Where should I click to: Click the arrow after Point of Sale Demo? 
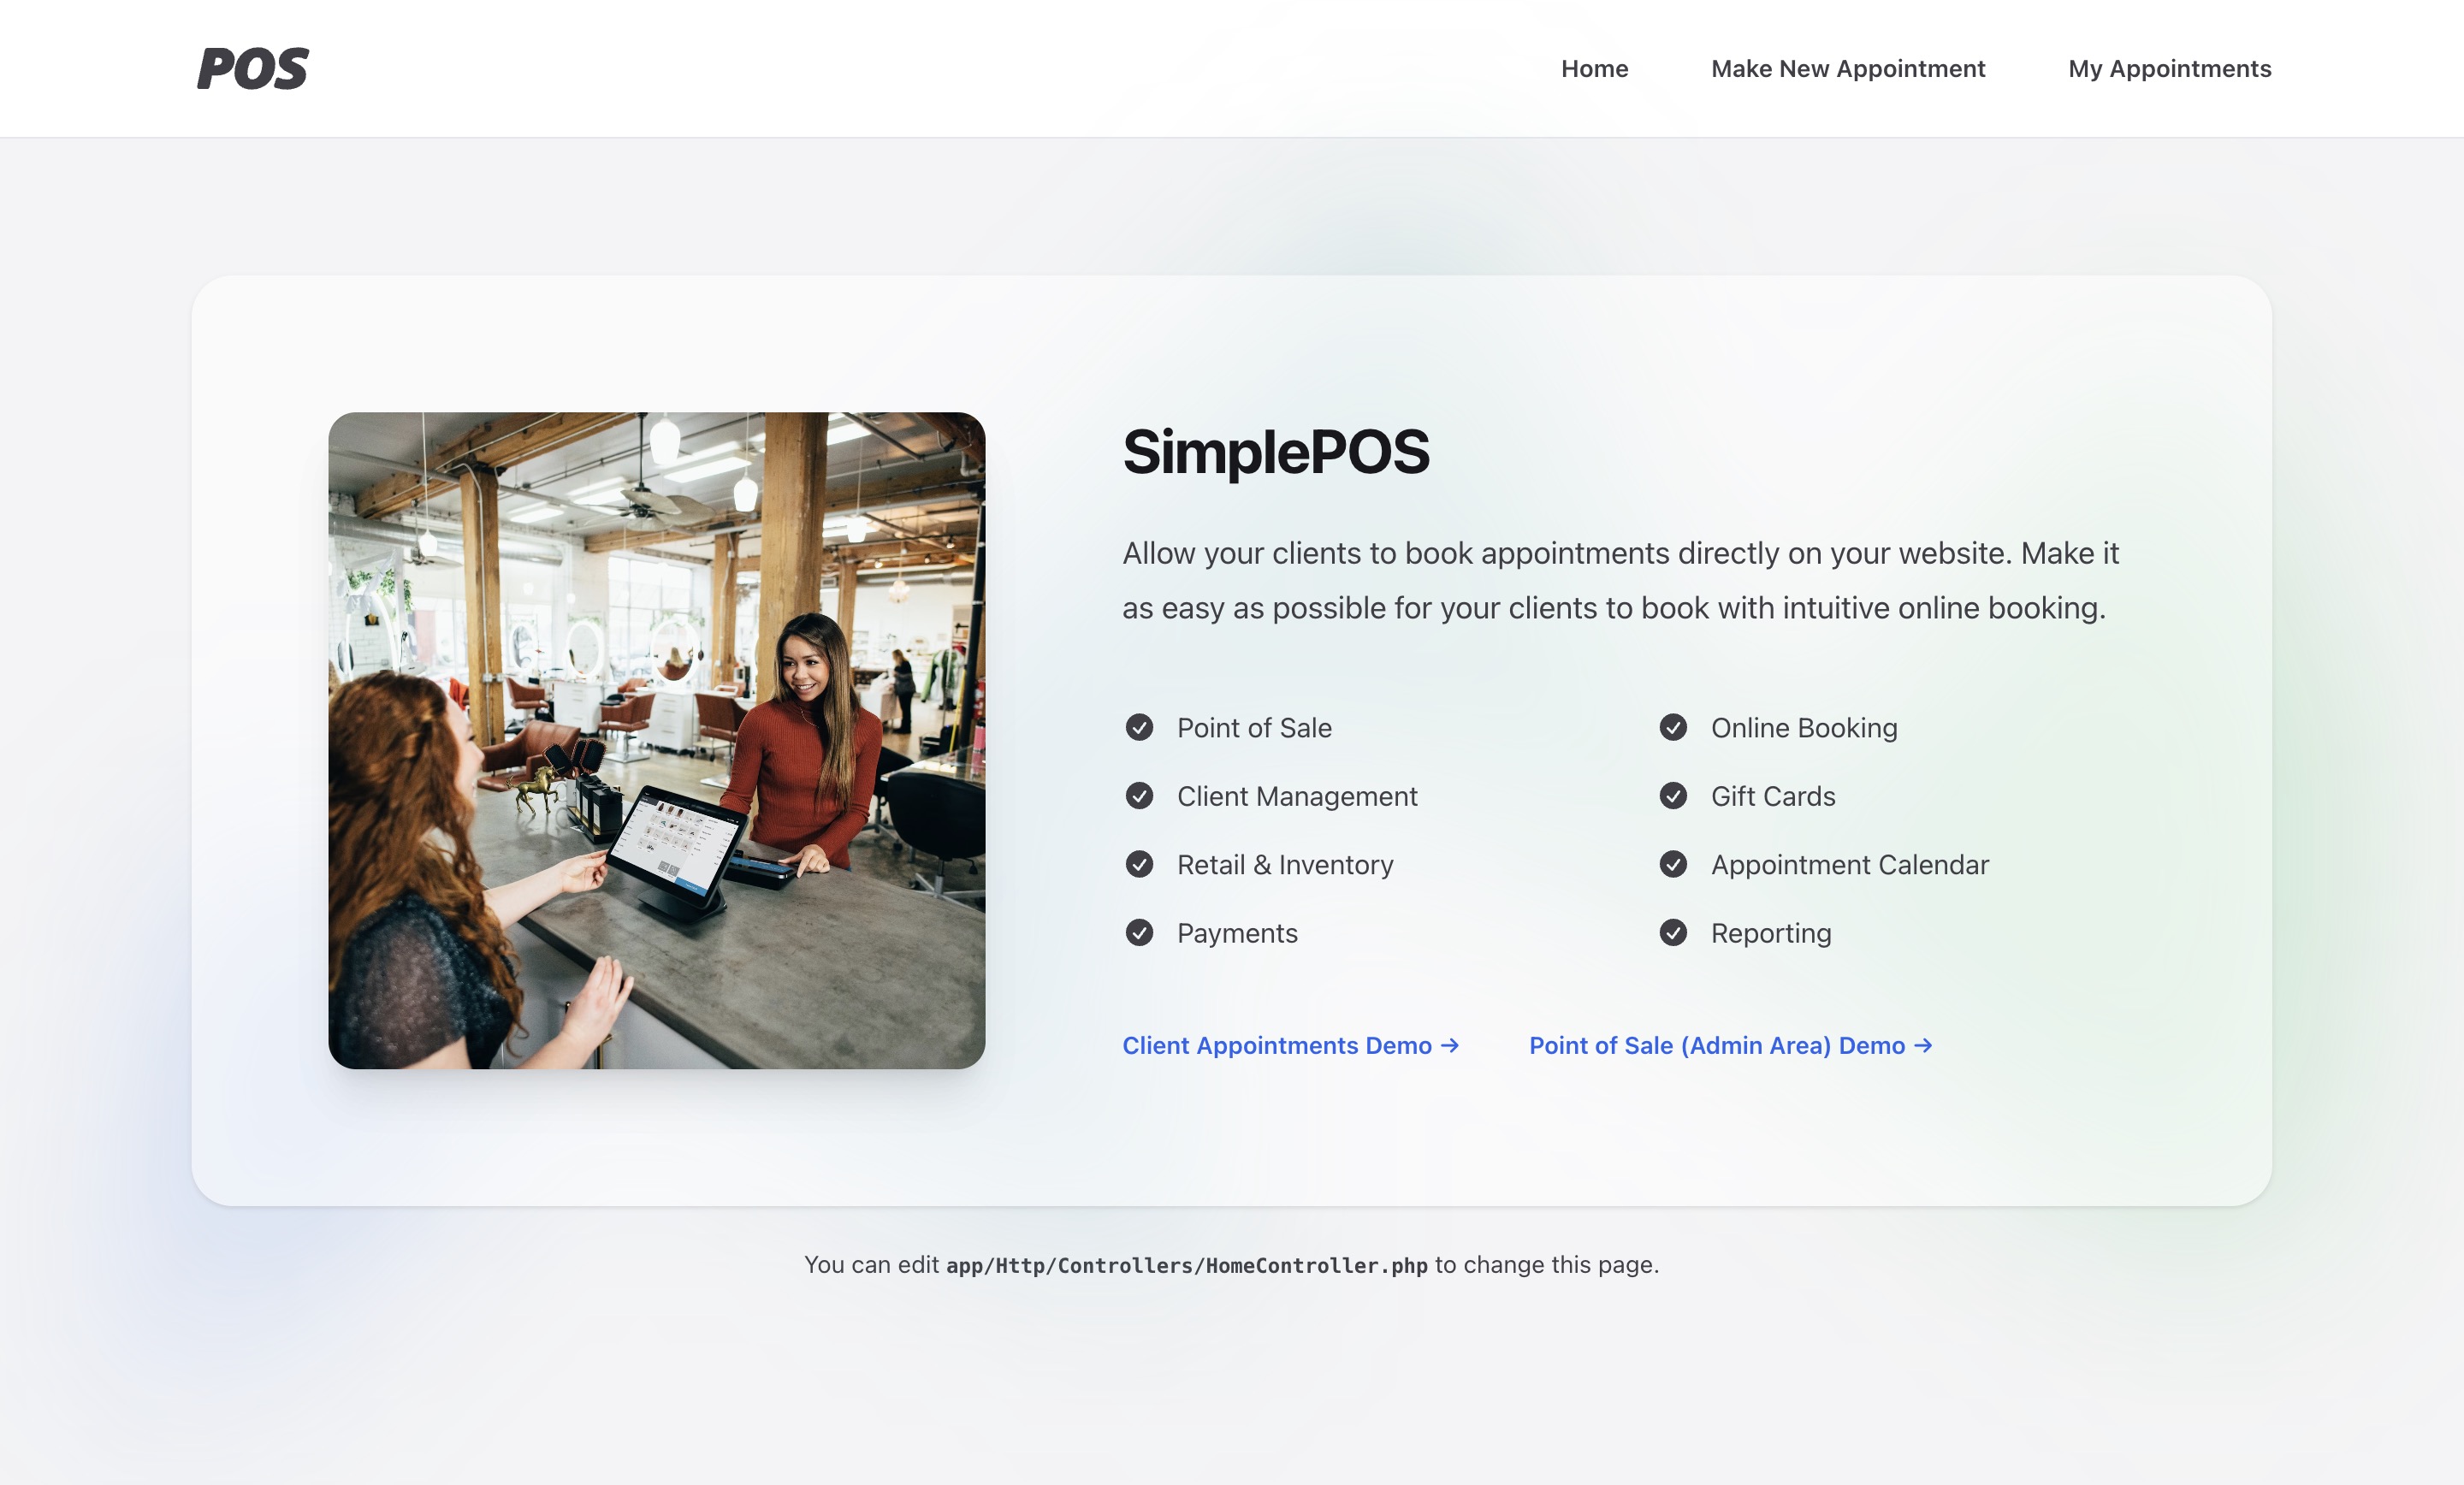(x=1923, y=1046)
